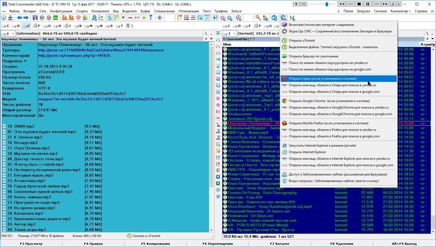
Task: Click the blue forward arrow toolbar icon
Action: [x=26, y=18]
